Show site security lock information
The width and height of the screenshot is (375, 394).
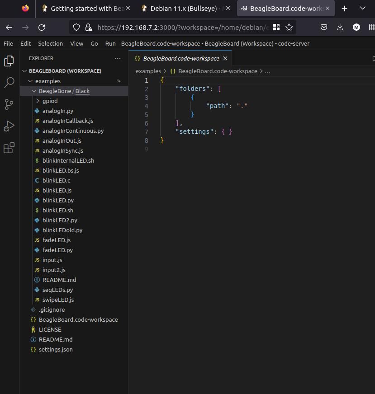coord(89,27)
